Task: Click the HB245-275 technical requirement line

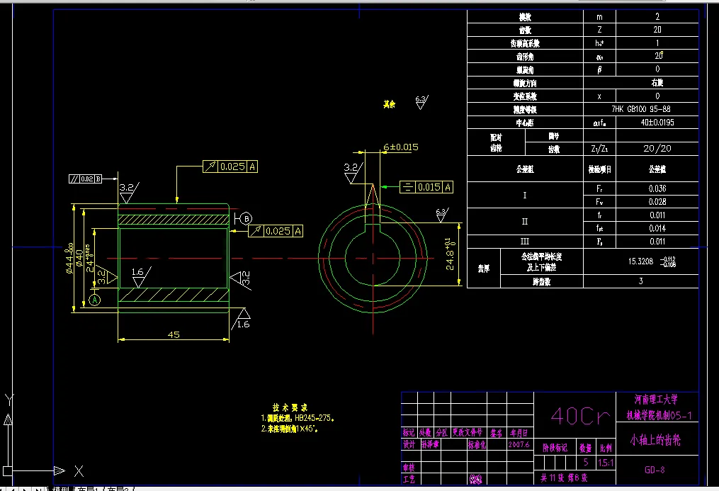Action: (x=297, y=418)
